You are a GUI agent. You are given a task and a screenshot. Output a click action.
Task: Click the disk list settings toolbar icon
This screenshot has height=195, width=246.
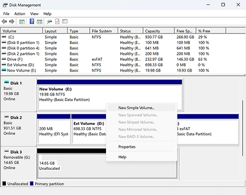[65, 21]
